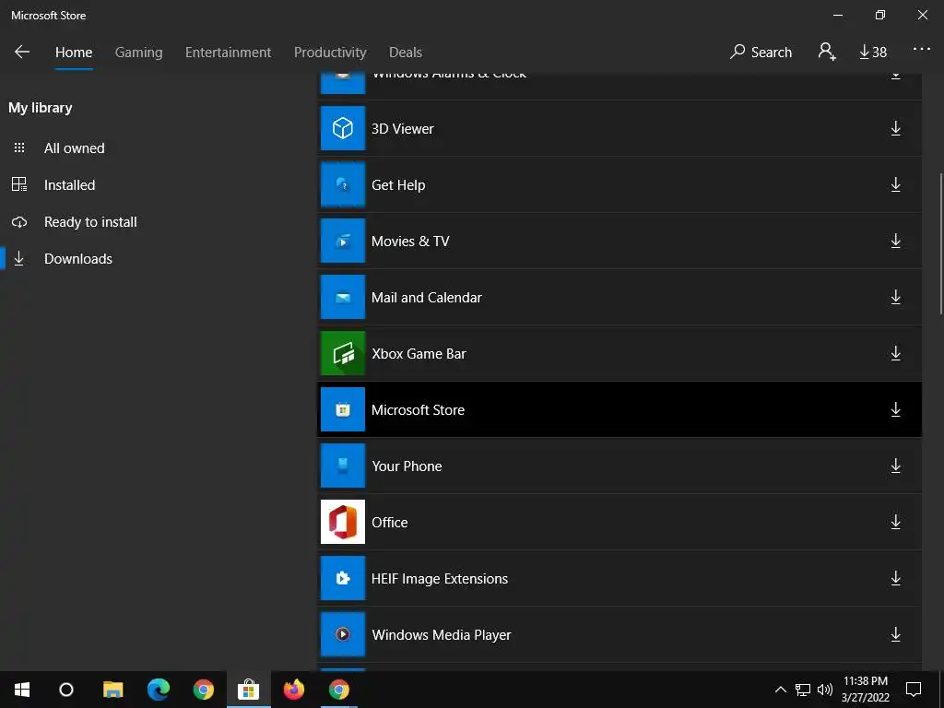The width and height of the screenshot is (944, 708).
Task: Open the Office tile icon
Action: 343,522
